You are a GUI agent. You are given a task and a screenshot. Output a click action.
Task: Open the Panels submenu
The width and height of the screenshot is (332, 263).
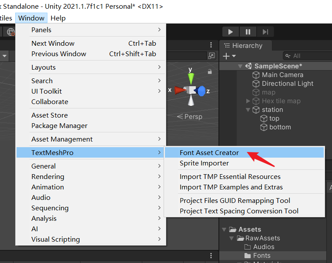click(91, 30)
